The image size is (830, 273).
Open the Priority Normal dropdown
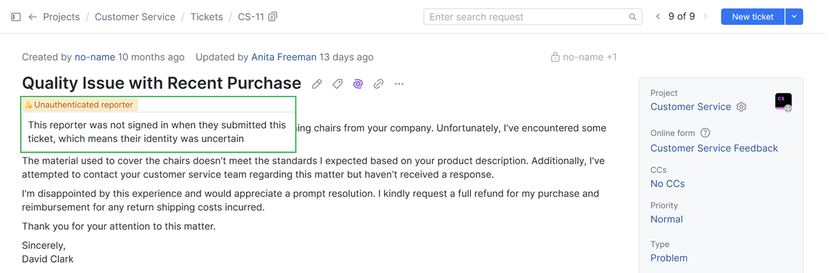(666, 219)
